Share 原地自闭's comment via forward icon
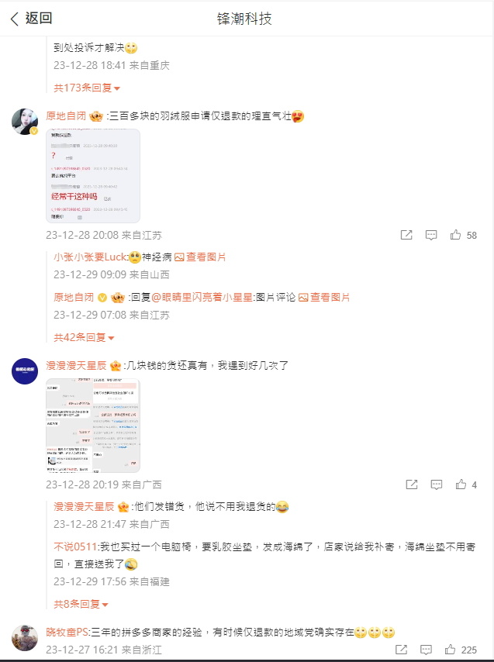Viewport: 494px width, 662px height. (x=406, y=235)
